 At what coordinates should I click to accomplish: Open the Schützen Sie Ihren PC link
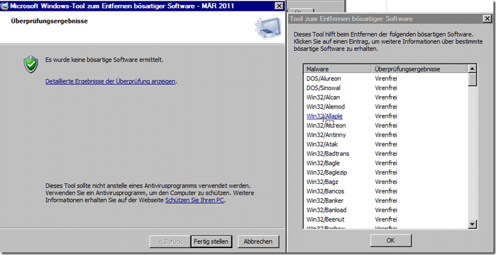coord(195,200)
